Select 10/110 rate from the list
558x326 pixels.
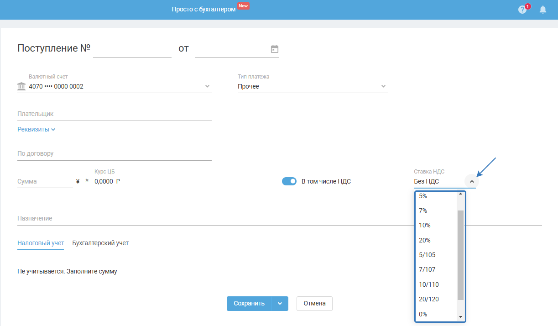click(x=428, y=284)
